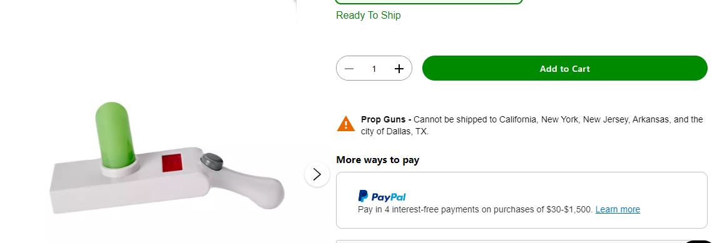Click the orange warning triangle icon
Screen dimensions: 712x243
pyautogui.click(x=345, y=124)
